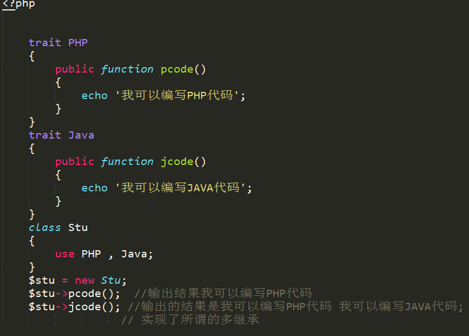Click the '我可以编写PHP代码' string literal
The height and width of the screenshot is (336, 469).
pyautogui.click(x=177, y=96)
